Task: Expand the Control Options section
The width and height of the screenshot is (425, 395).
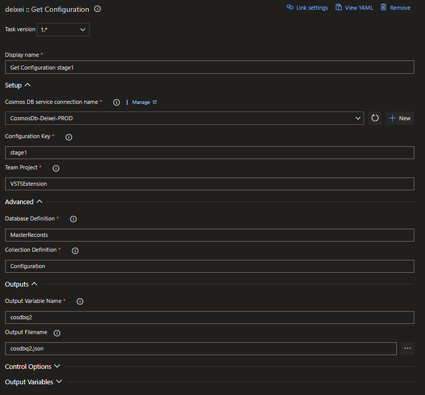Action: (33, 366)
